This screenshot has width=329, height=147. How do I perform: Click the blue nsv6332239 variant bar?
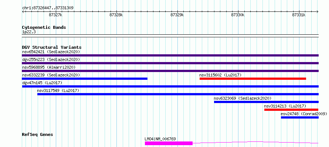point(85,79)
